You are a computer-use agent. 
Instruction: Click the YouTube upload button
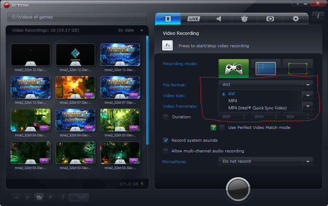coord(79,197)
